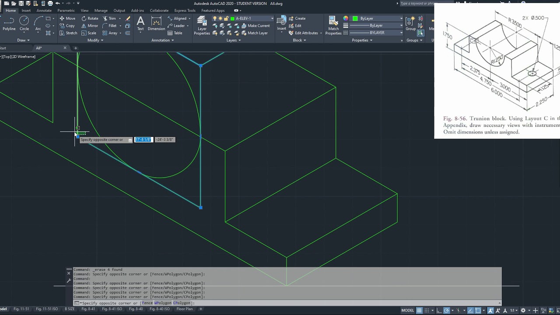Open the lineweight ByLayer dropdown
Screen dimensions: 560x315
click(x=376, y=25)
